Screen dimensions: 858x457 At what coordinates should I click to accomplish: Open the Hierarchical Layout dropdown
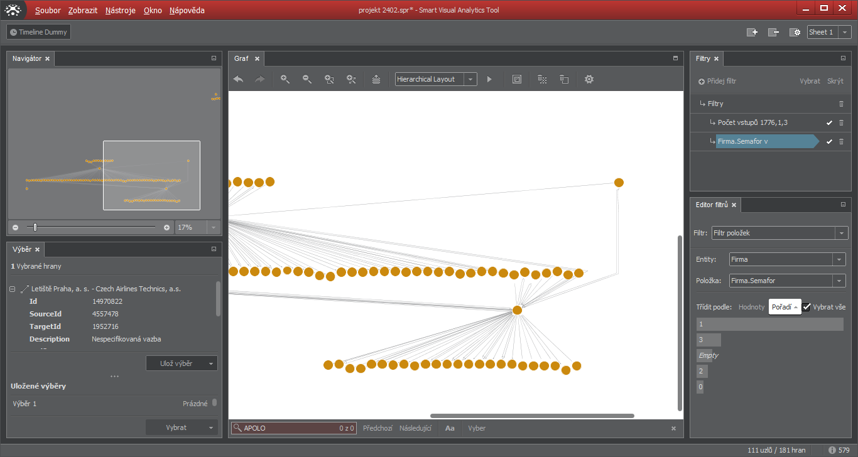[470, 79]
